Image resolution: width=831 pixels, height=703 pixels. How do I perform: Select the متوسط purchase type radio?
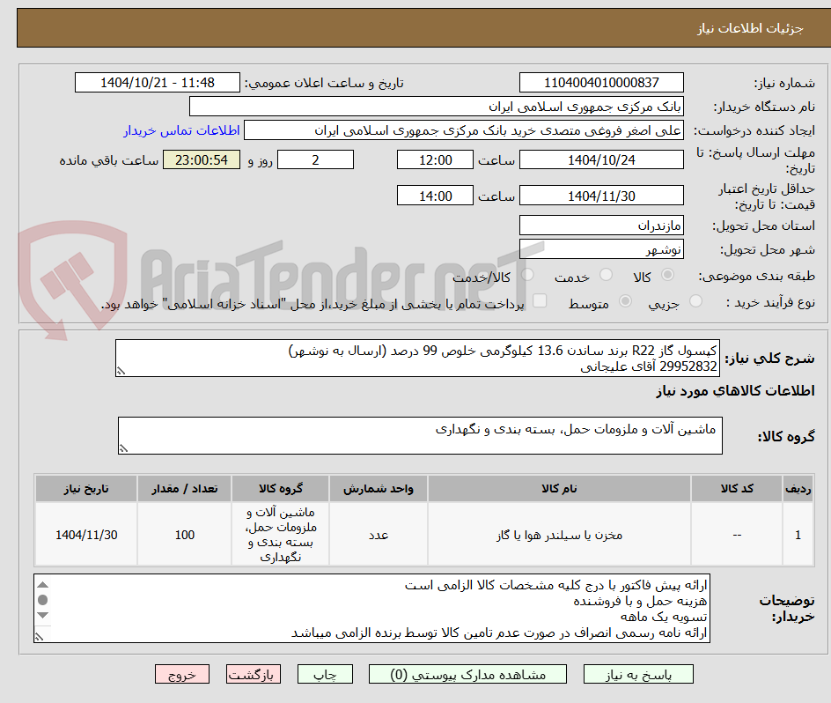pos(625,301)
